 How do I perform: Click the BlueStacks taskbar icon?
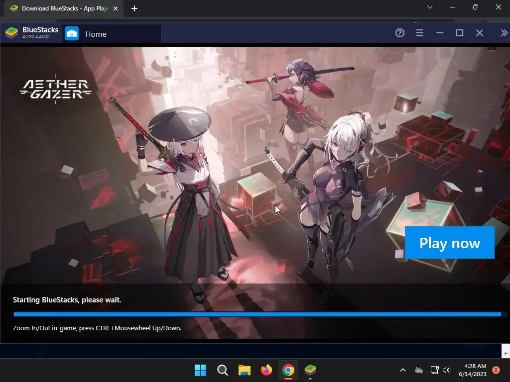310,370
